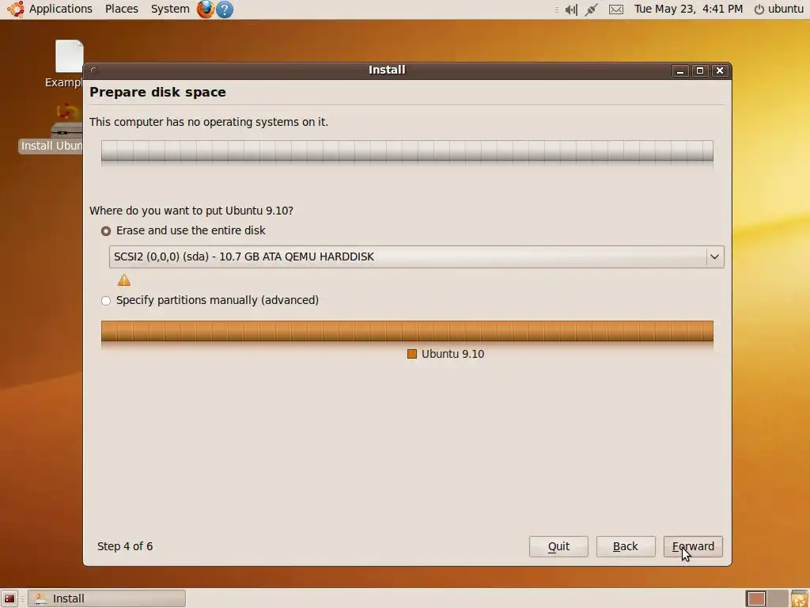The width and height of the screenshot is (810, 608).
Task: Expand the SCSI2 QEMU HARDDISK dropdown
Action: tap(416, 257)
